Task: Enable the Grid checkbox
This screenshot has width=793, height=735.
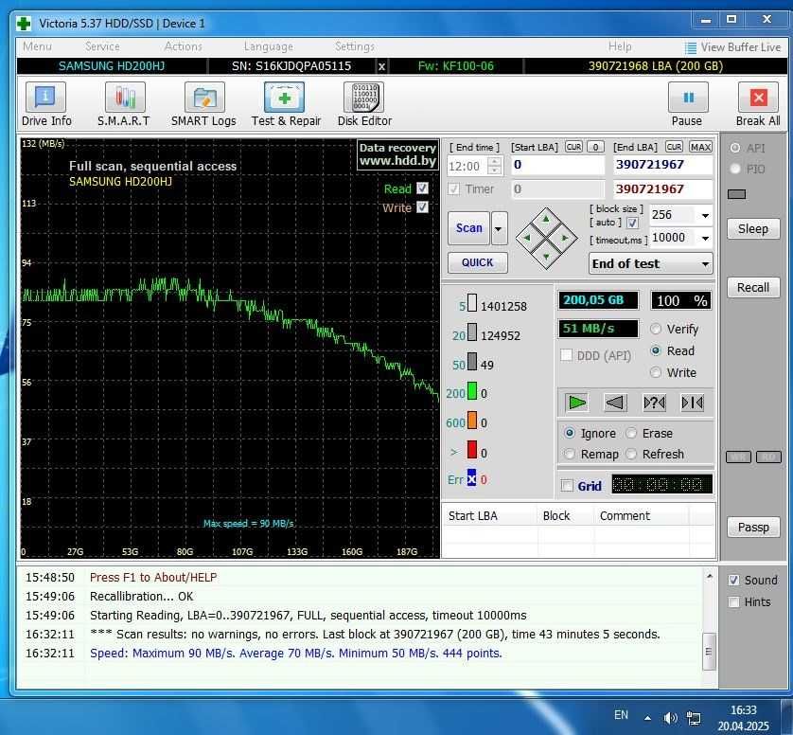Action: click(567, 486)
